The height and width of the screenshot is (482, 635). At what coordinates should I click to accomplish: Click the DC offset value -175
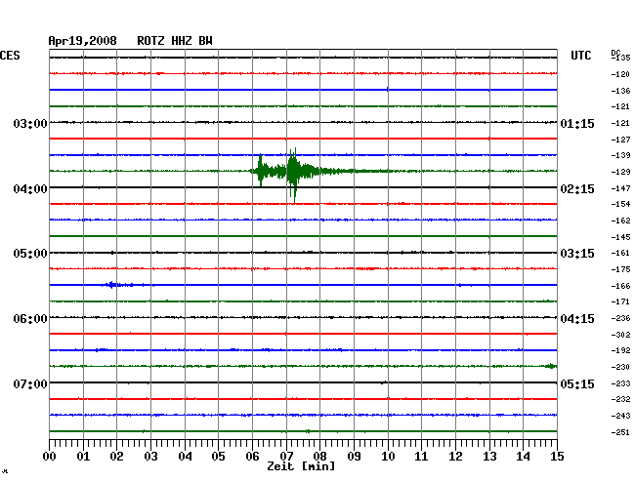[620, 269]
